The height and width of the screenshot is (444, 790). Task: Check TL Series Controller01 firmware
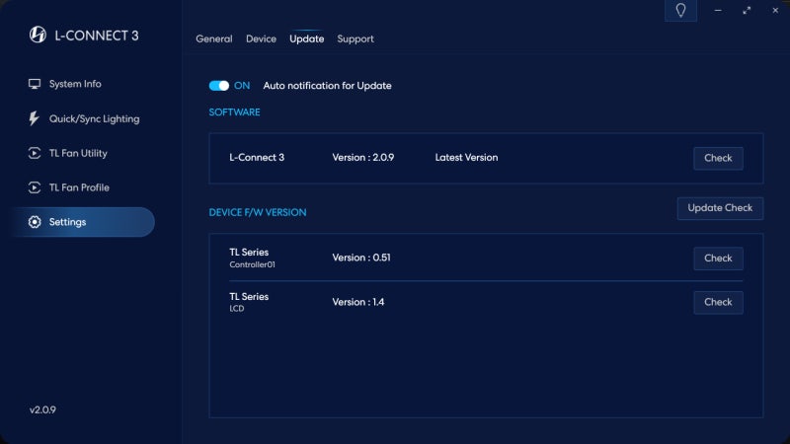[x=718, y=259]
